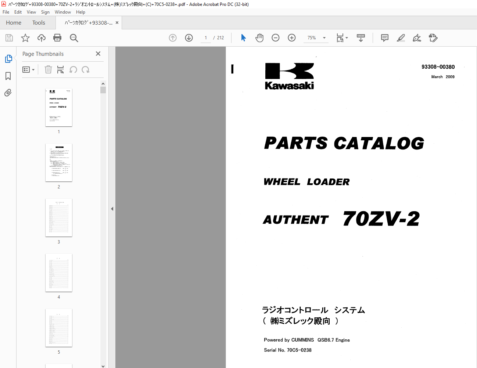Open the Help menu

point(80,12)
